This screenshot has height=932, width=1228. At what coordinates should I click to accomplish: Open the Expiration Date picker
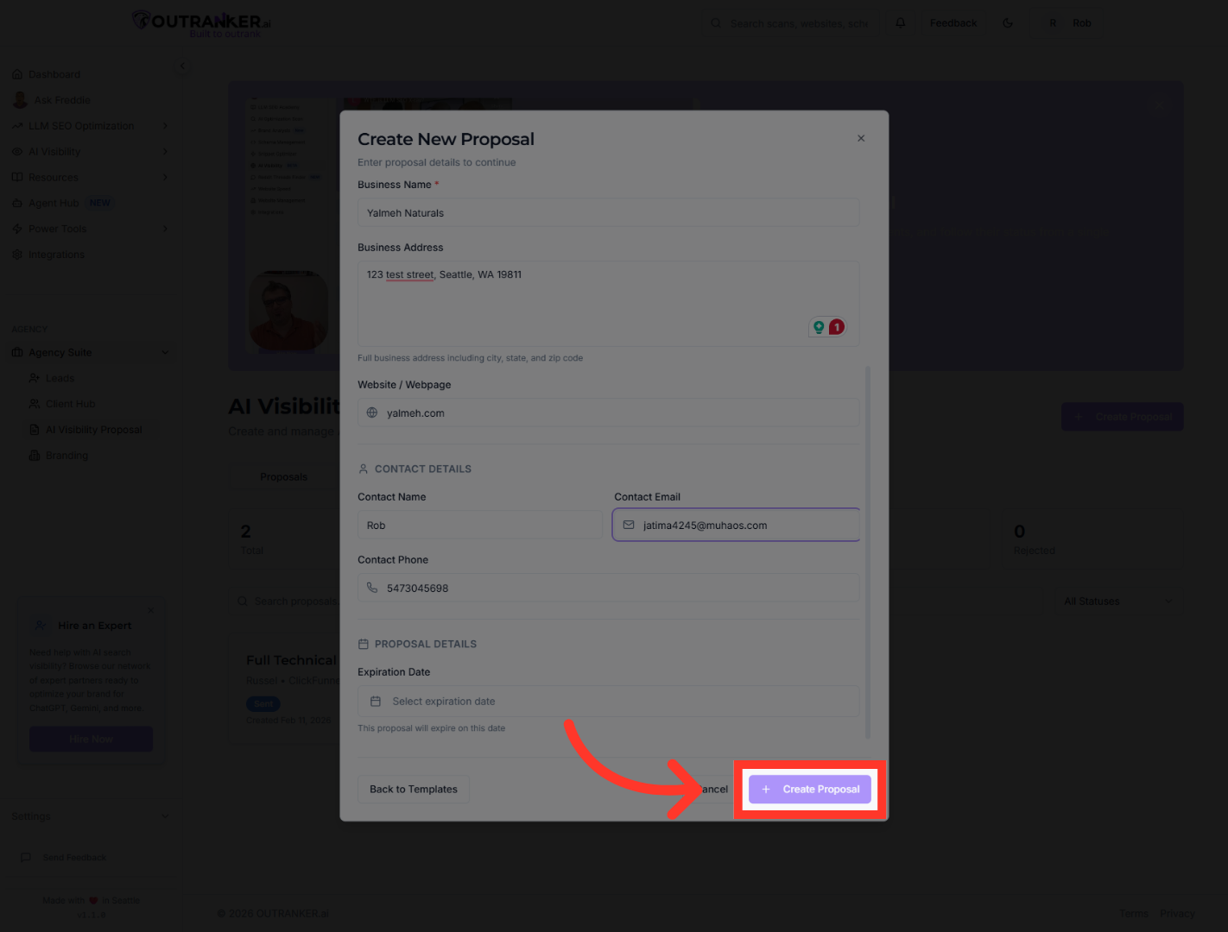pyautogui.click(x=608, y=702)
